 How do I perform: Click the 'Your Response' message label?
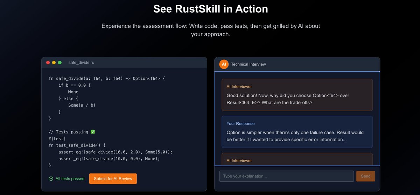[x=240, y=123]
